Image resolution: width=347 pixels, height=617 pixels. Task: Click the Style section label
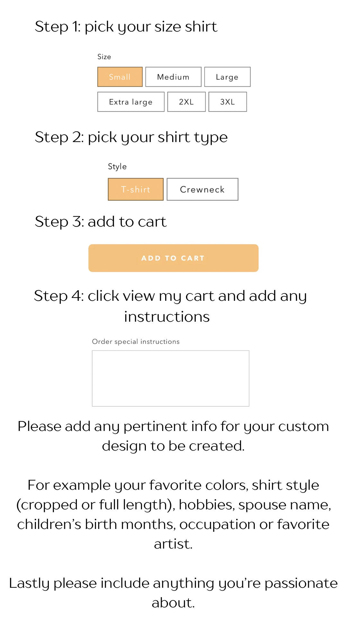pyautogui.click(x=117, y=166)
